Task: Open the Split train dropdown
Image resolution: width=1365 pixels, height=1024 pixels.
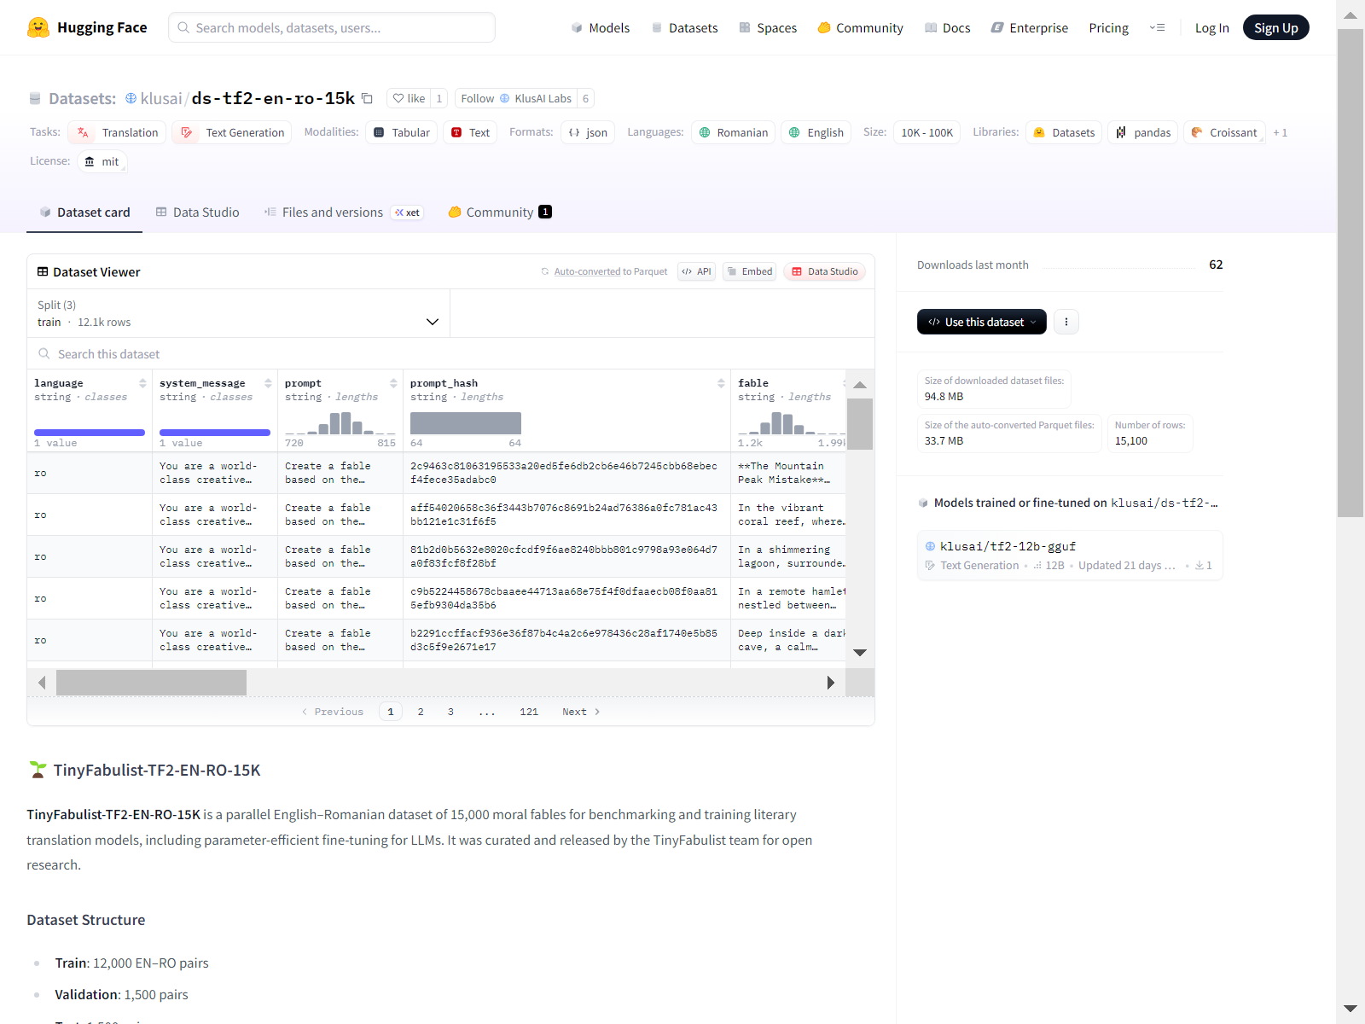Action: 238,313
